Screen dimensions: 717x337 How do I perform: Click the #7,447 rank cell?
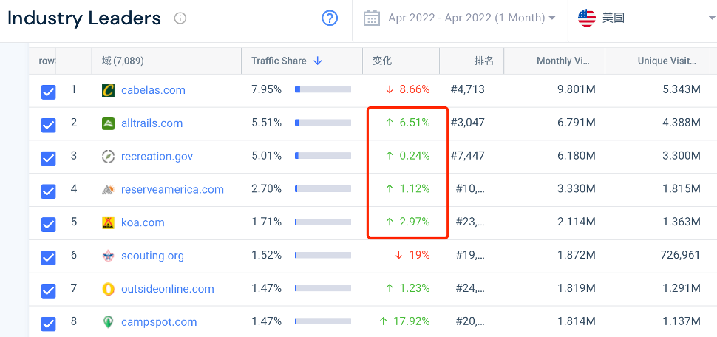467,156
